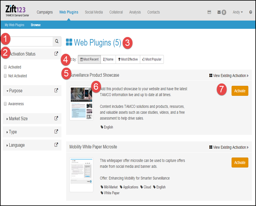View Existing Activation for Mobility White Paper
Image resolution: width=256 pixels, height=206 pixels.
229,147
